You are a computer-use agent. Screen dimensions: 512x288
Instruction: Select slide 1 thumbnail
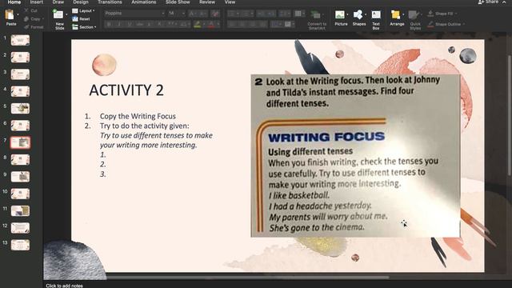(20, 40)
